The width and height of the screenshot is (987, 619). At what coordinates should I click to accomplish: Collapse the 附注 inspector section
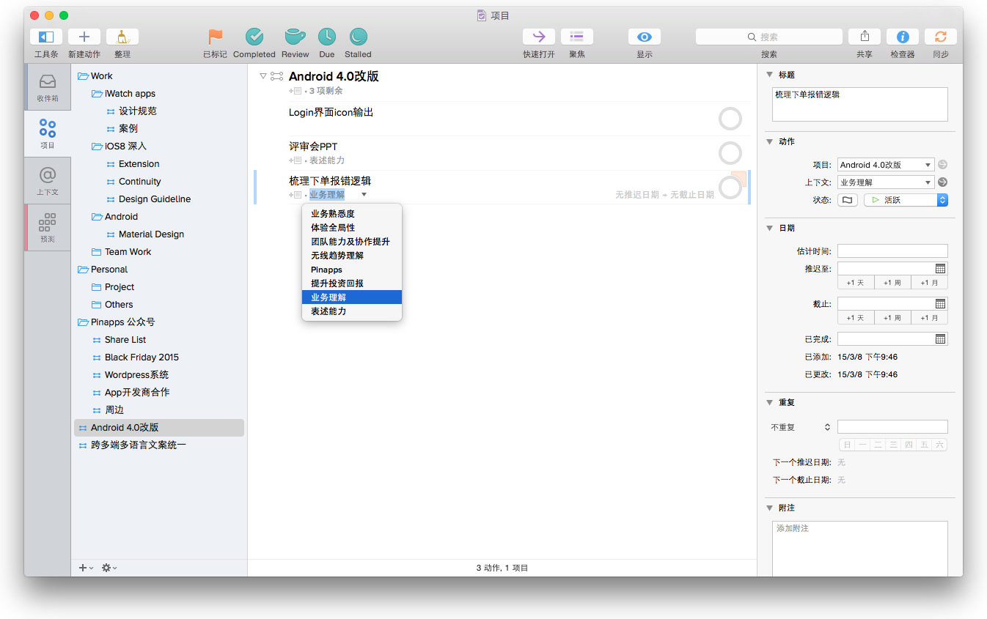point(769,508)
